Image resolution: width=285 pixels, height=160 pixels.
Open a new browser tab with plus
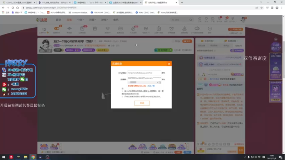point(182,2)
